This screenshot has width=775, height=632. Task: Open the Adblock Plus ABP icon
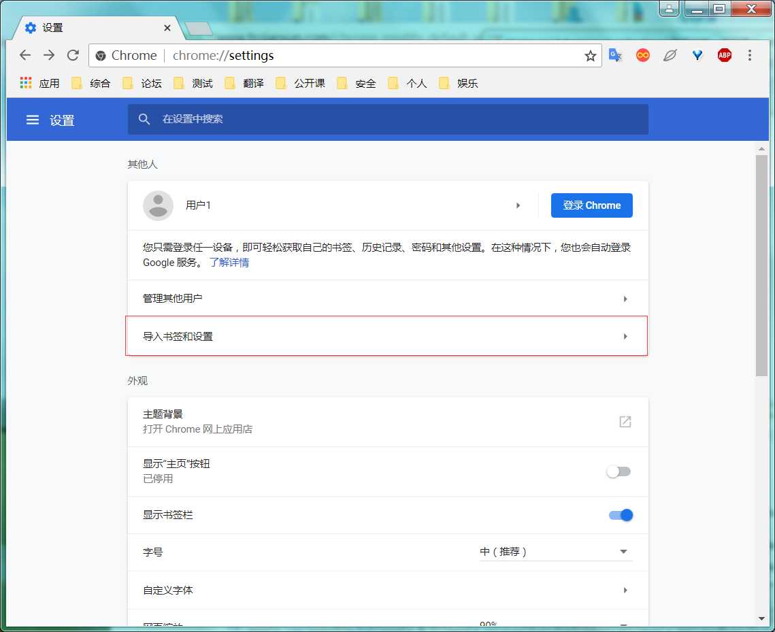[x=725, y=55]
